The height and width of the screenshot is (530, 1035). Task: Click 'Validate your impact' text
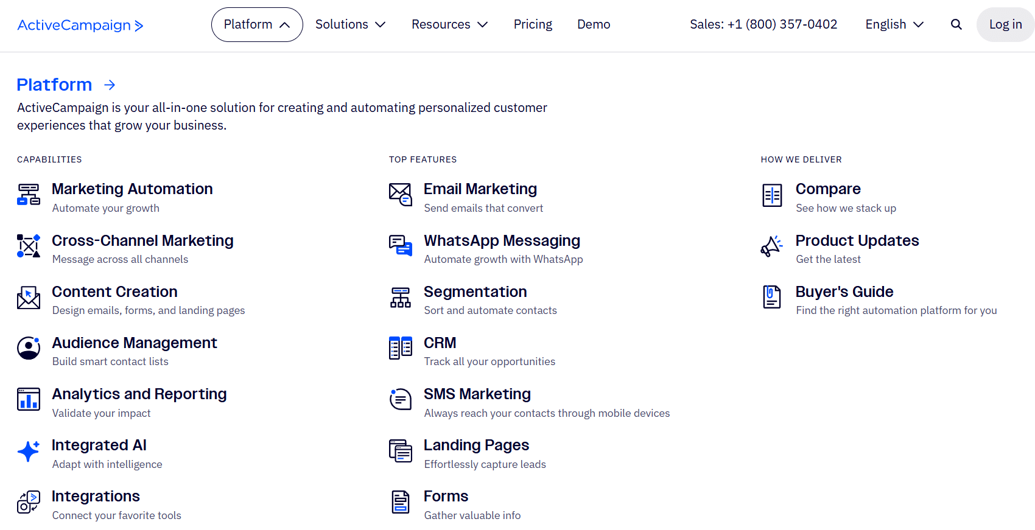pos(102,413)
